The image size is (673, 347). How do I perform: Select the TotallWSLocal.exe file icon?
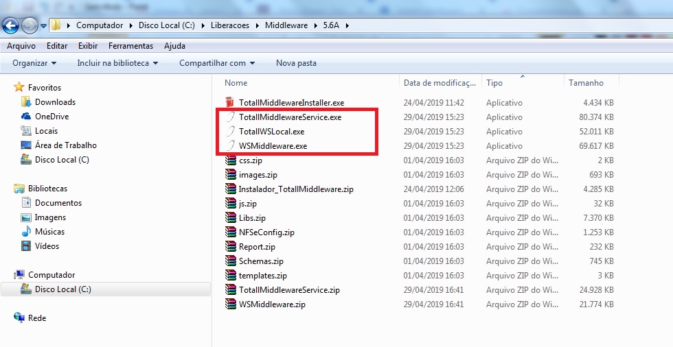click(231, 131)
